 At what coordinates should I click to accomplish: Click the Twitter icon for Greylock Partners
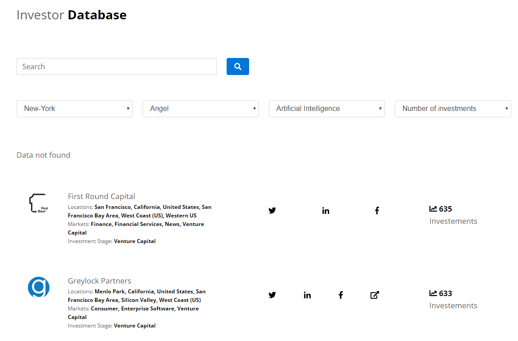(x=272, y=295)
